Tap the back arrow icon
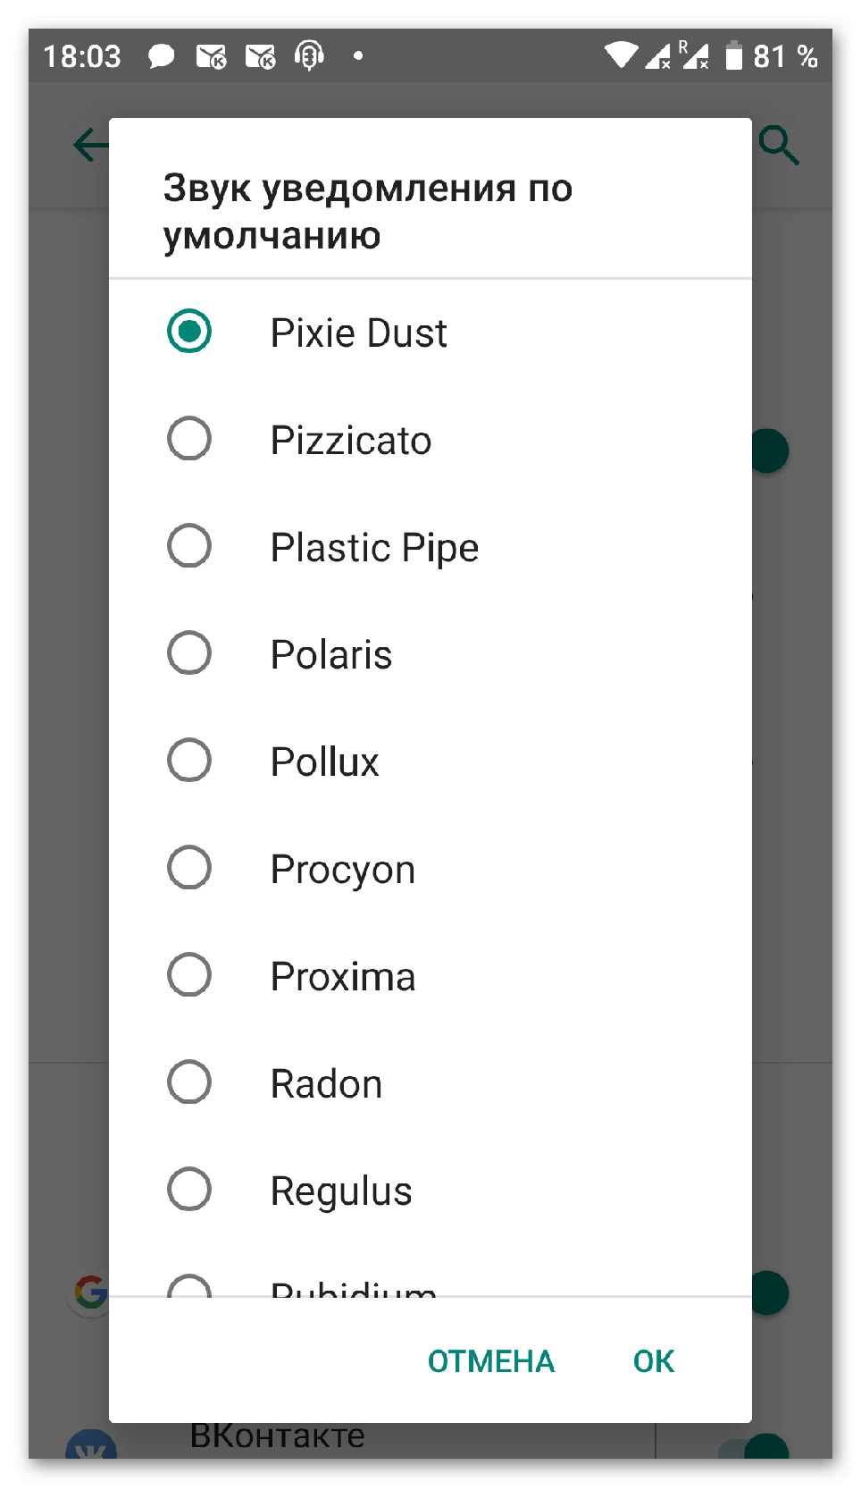Viewport: 861px width, 1490px height. 90,145
